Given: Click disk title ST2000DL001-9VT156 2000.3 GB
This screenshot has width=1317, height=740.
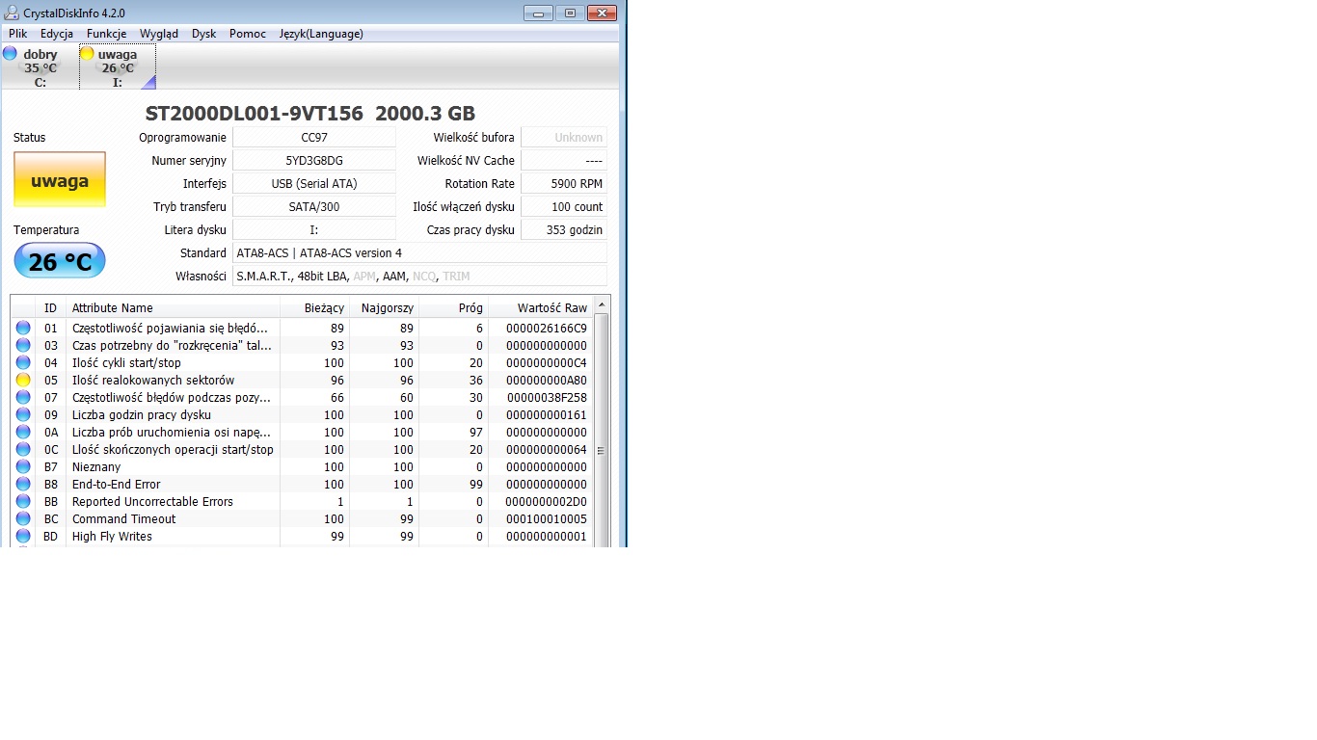Looking at the screenshot, I should tap(310, 113).
